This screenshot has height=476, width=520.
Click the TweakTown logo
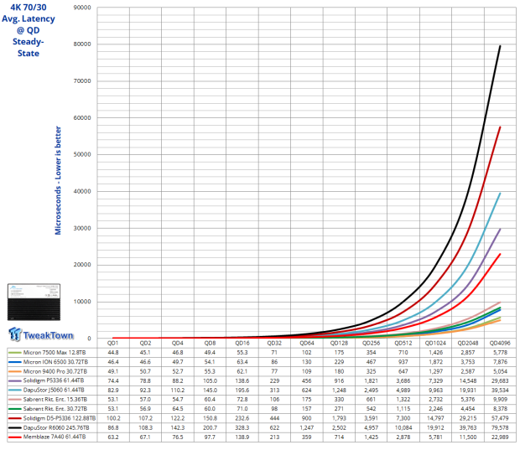pyautogui.click(x=41, y=334)
